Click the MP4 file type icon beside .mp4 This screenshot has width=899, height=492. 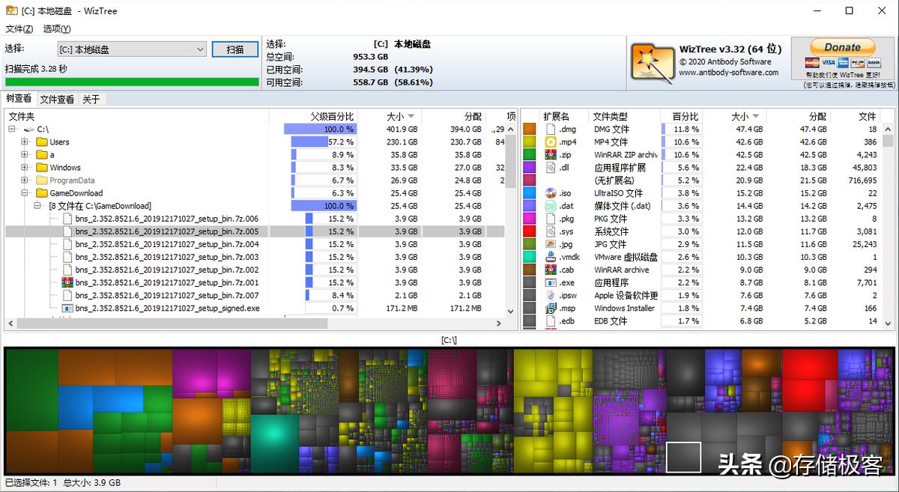549,142
